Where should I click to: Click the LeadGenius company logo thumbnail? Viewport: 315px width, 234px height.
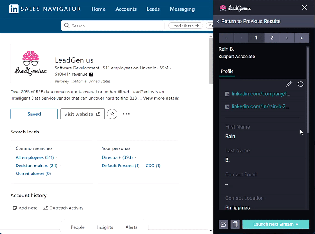pos(31,63)
